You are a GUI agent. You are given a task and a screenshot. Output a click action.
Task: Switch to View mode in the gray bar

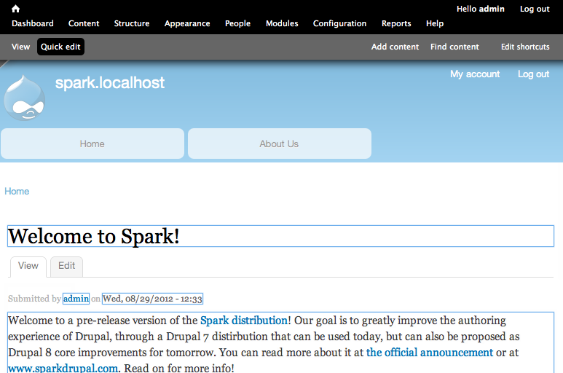[20, 47]
